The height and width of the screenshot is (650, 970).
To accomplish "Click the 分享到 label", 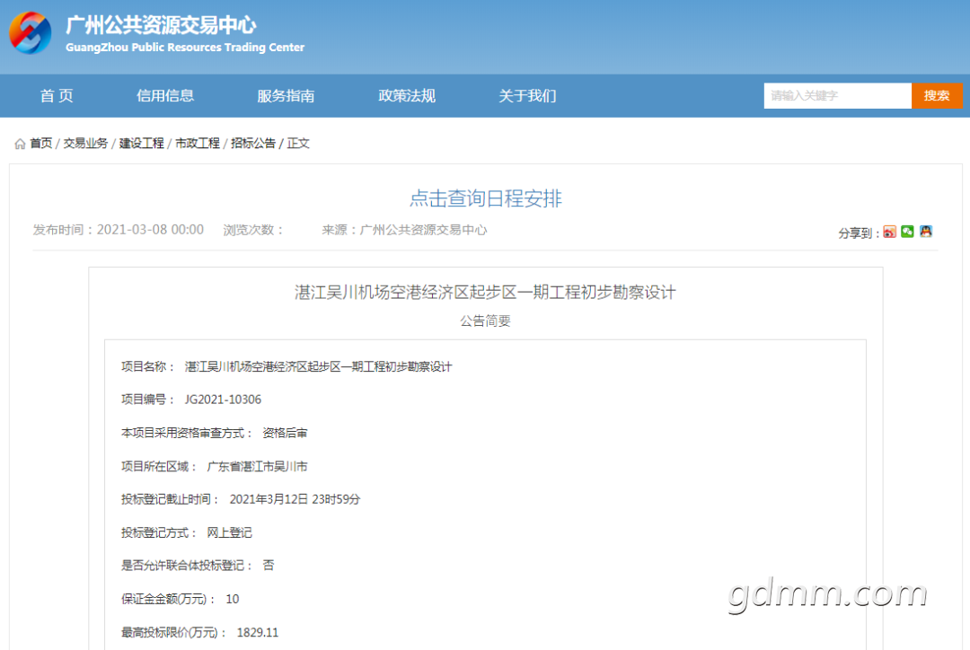I will (859, 233).
